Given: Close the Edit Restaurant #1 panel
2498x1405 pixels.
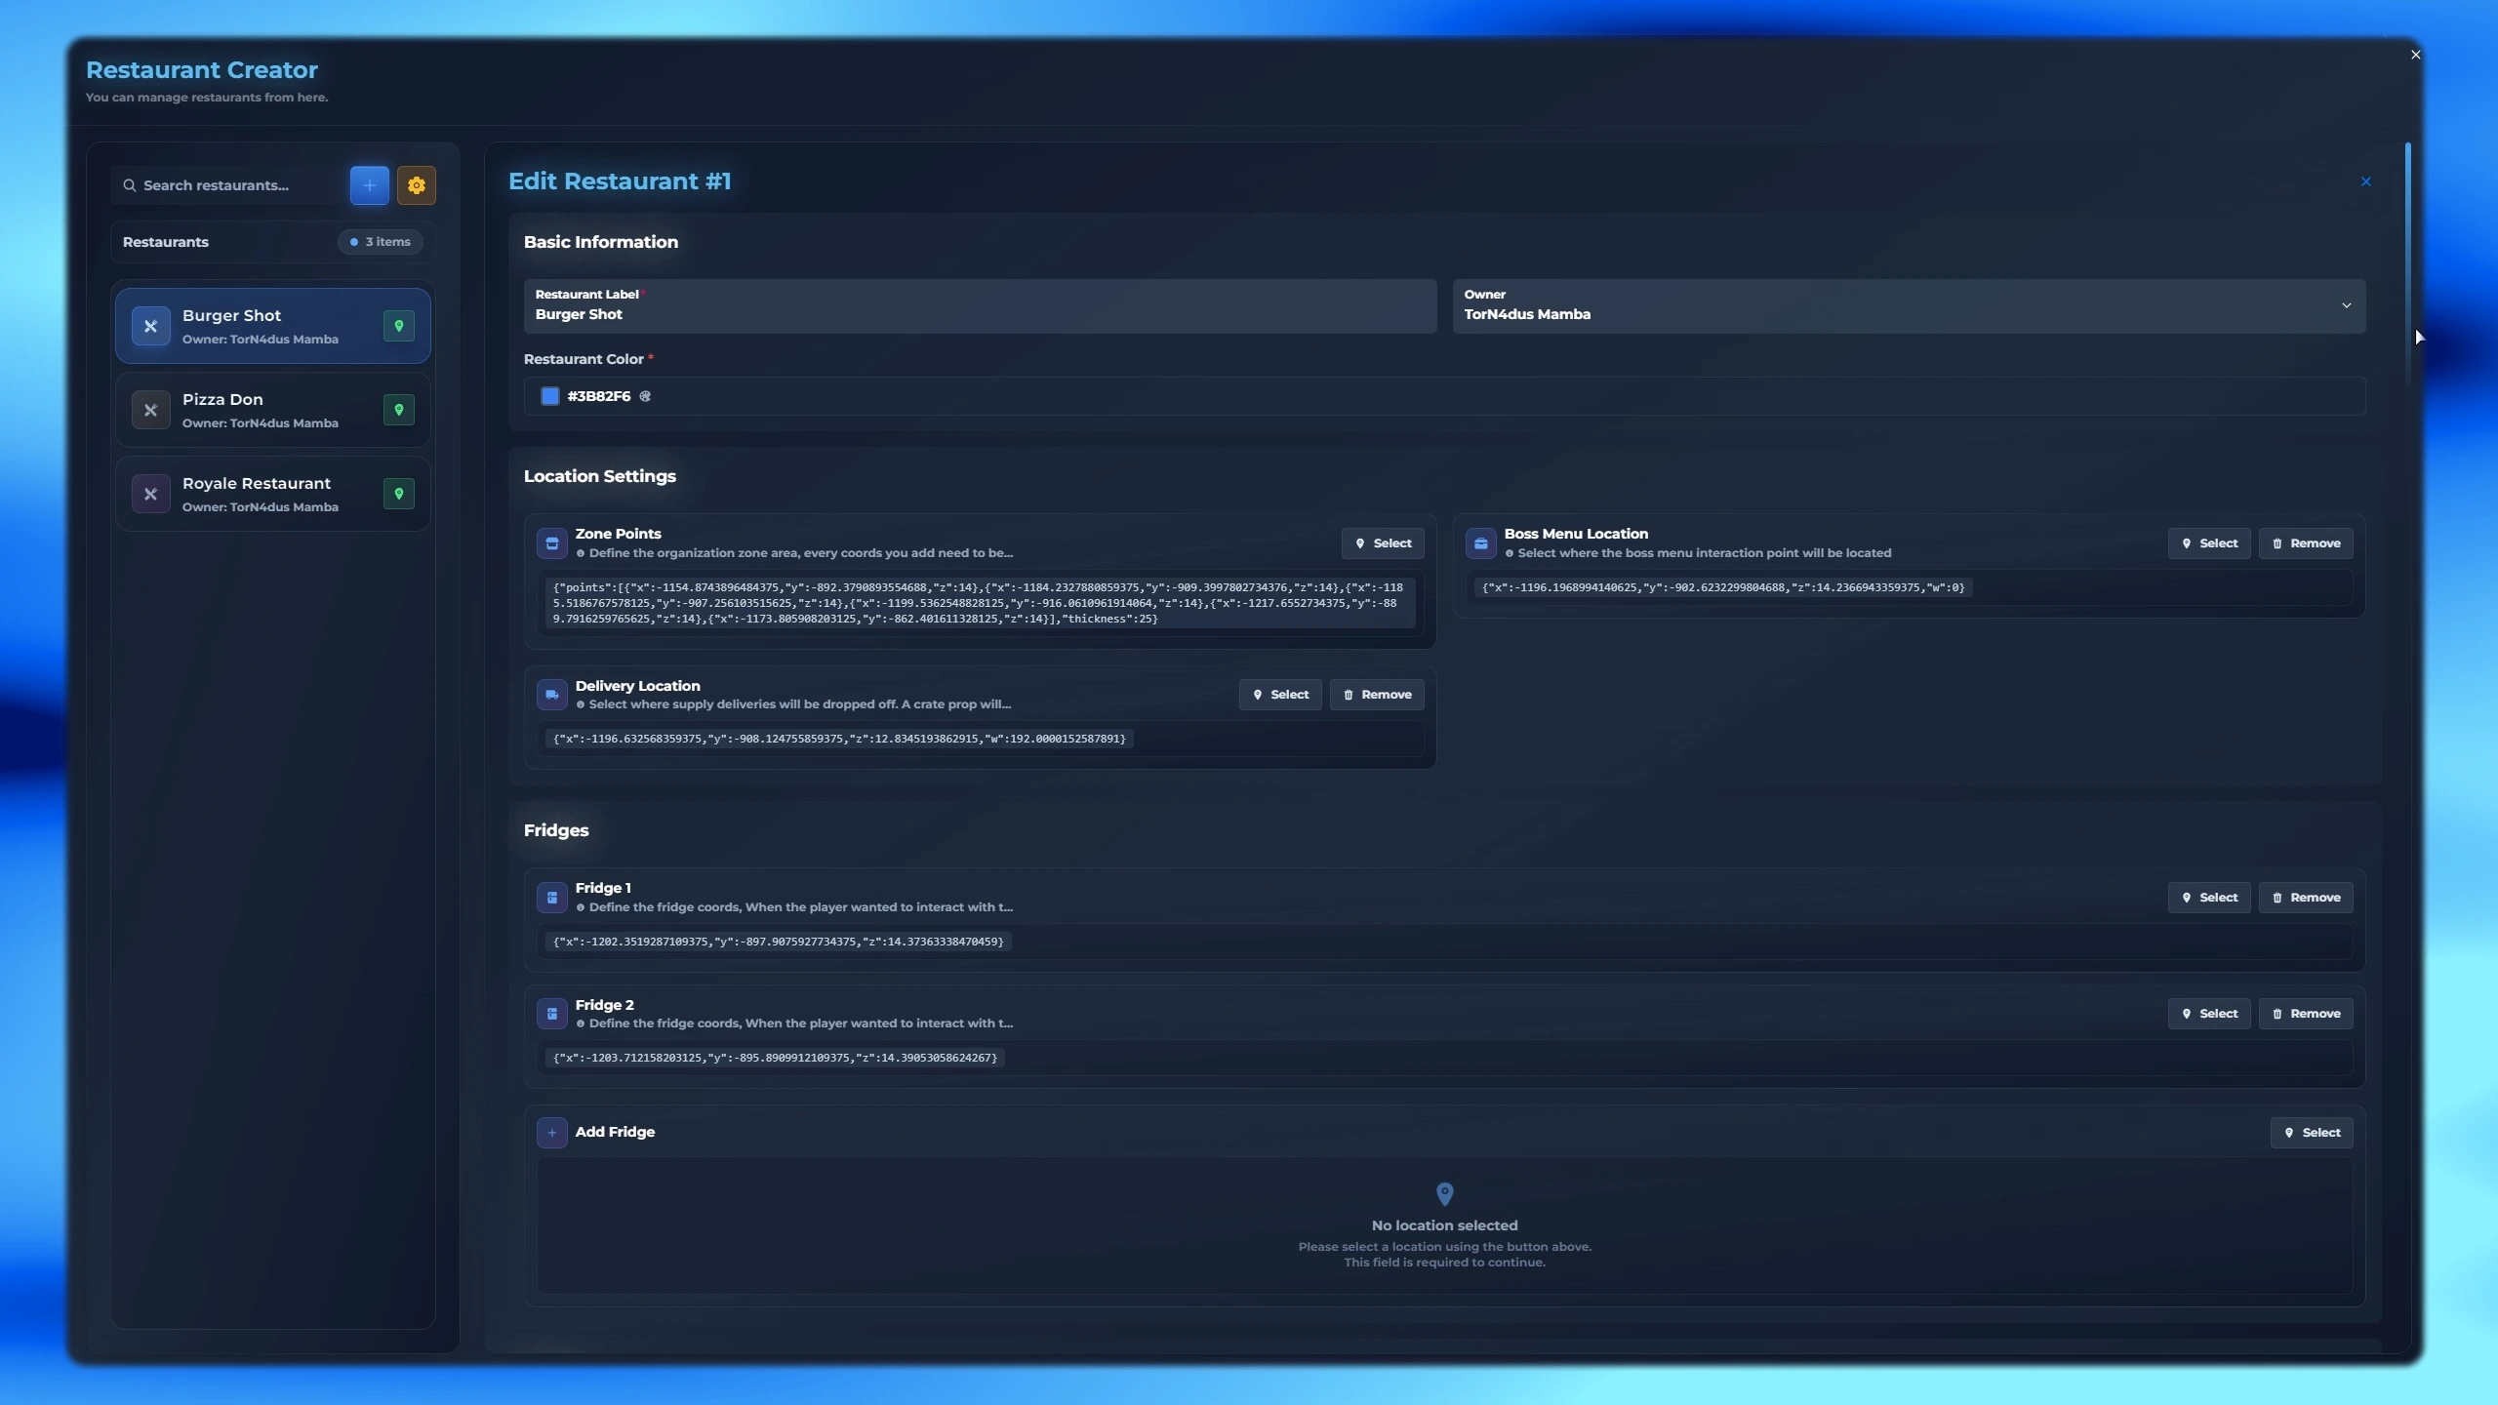Looking at the screenshot, I should 2365,181.
